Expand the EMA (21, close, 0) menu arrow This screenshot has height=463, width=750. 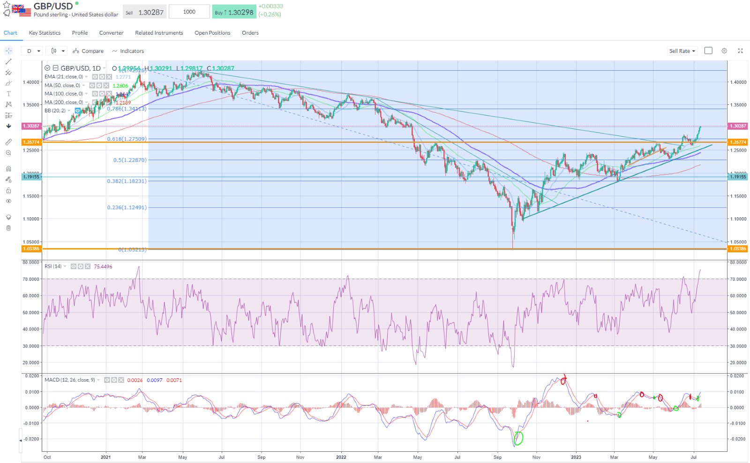click(x=87, y=77)
